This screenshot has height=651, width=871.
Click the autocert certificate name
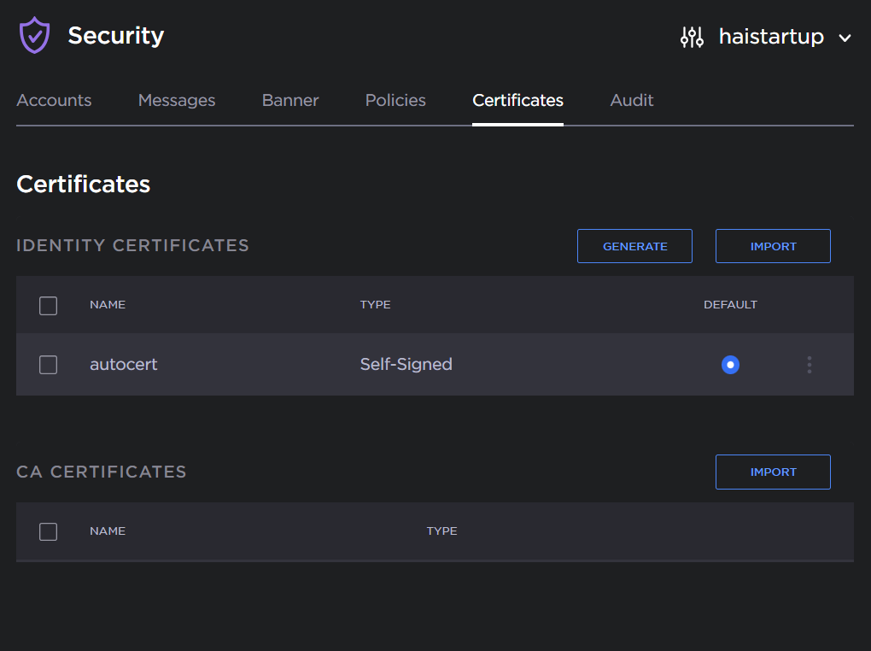[124, 365]
